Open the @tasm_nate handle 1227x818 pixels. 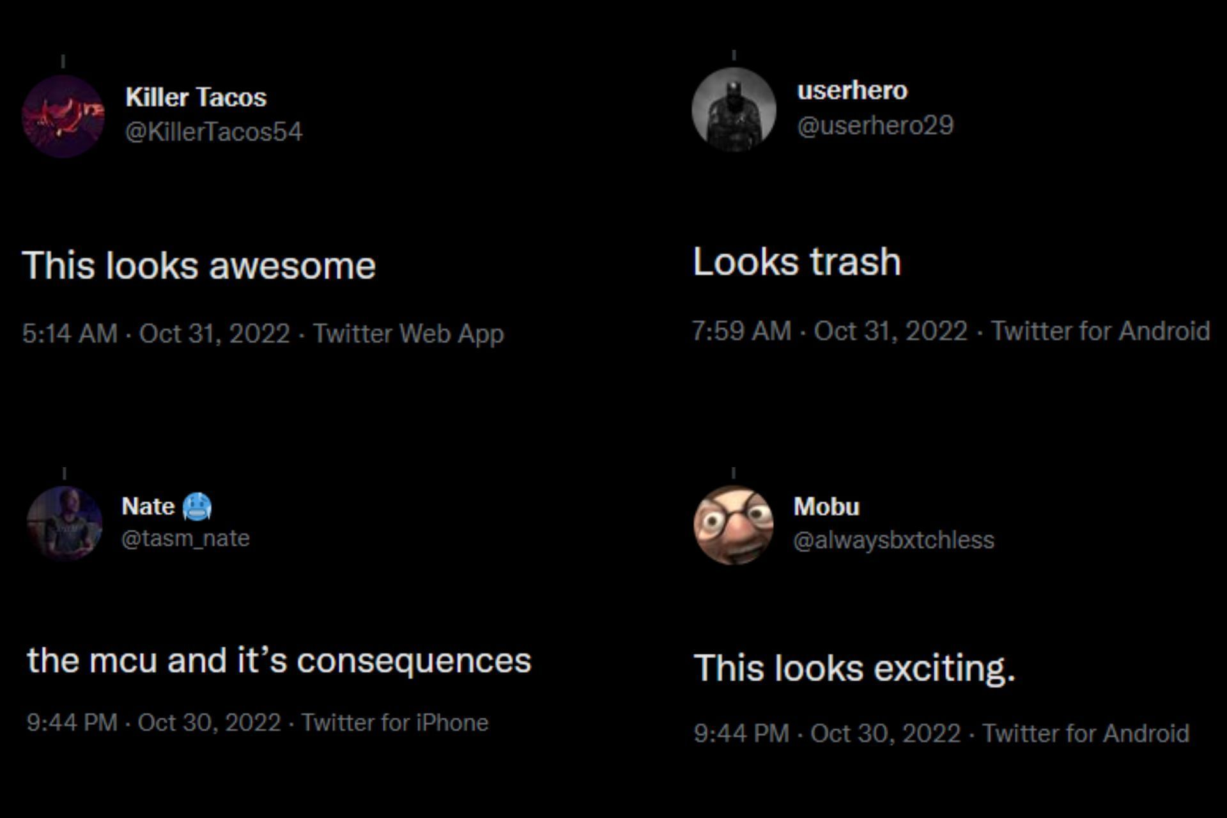coord(185,539)
